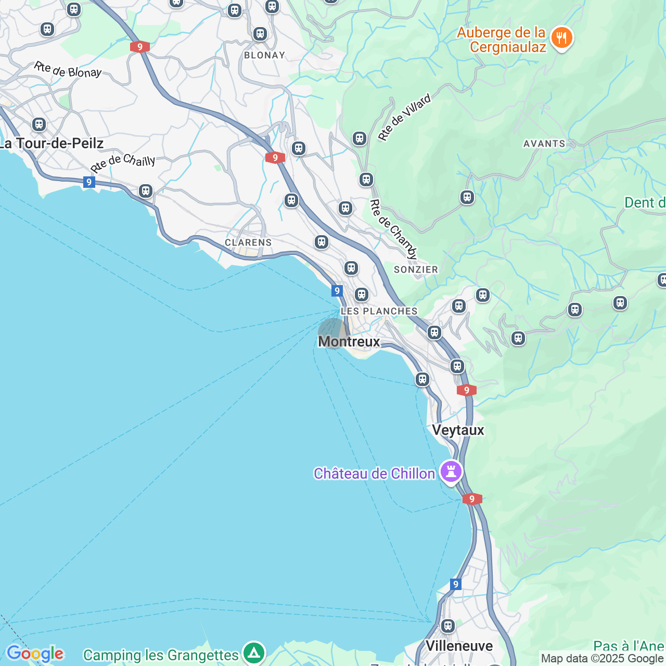This screenshot has height=666, width=666.
Task: Click the train station icon near Villeneuve
Action: click(x=448, y=625)
